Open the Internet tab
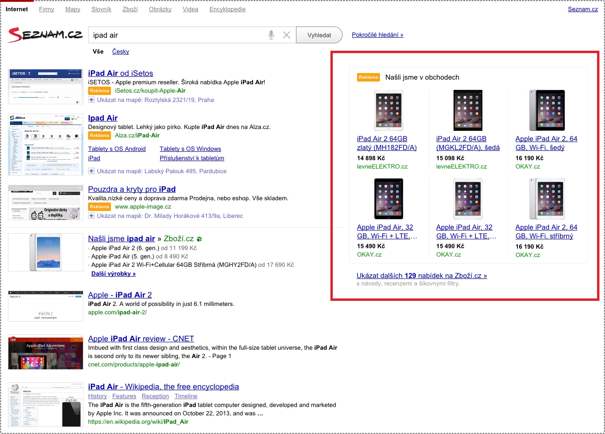The width and height of the screenshot is (605, 434). click(x=17, y=9)
